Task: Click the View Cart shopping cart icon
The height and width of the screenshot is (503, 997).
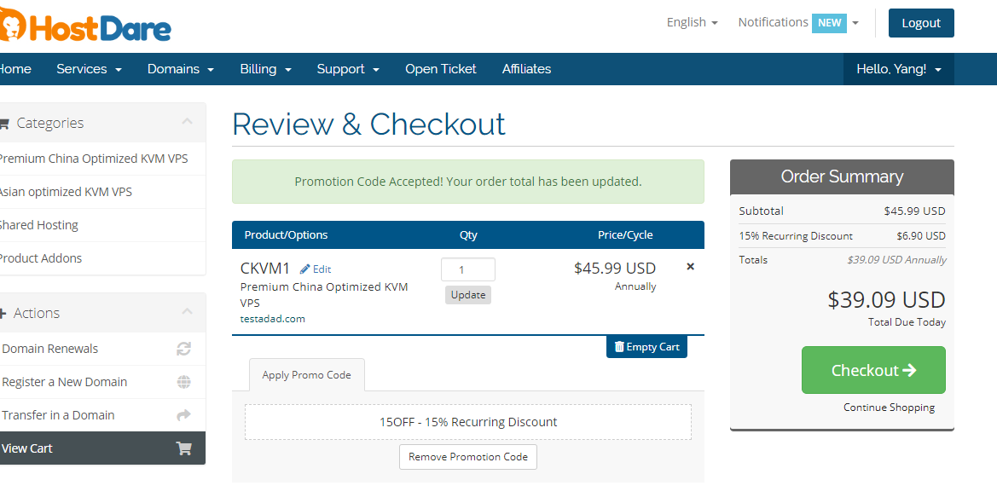Action: (183, 448)
